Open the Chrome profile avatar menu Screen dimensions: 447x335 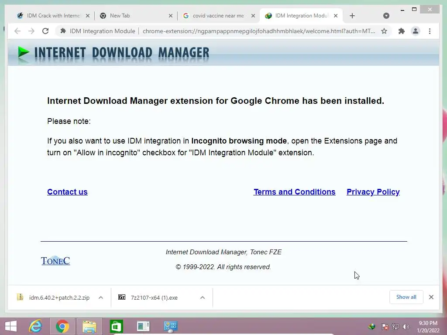(x=416, y=31)
